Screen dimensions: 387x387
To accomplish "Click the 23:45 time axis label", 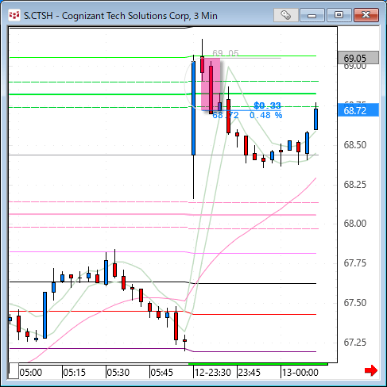I will coord(250,373).
